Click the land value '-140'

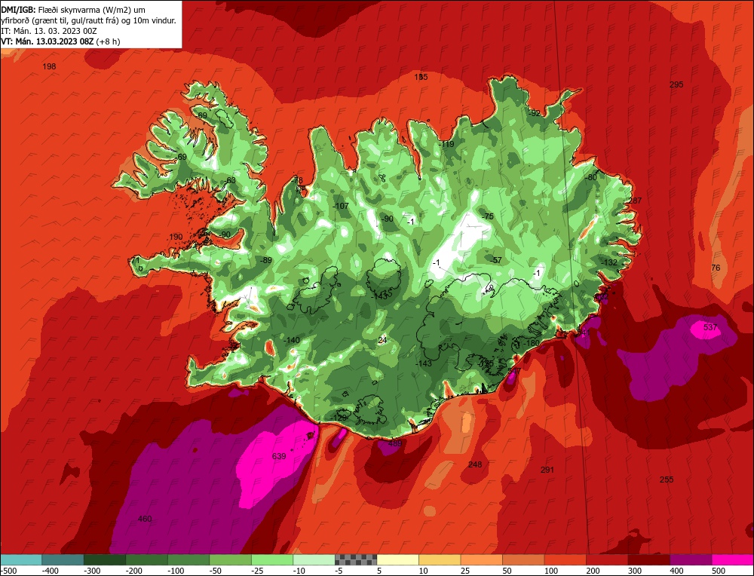point(291,341)
